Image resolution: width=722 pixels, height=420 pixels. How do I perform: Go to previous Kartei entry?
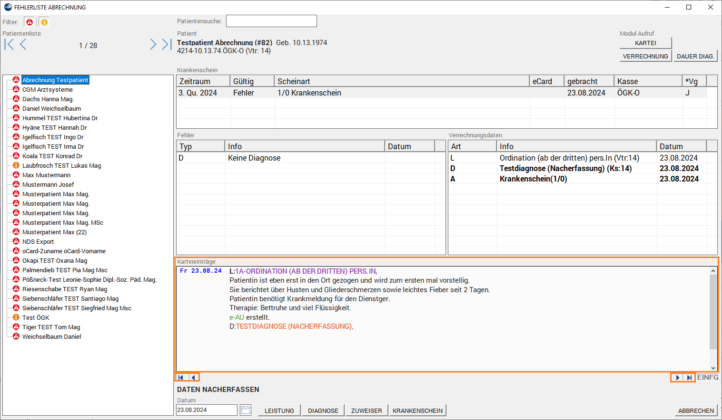pyautogui.click(x=193, y=378)
